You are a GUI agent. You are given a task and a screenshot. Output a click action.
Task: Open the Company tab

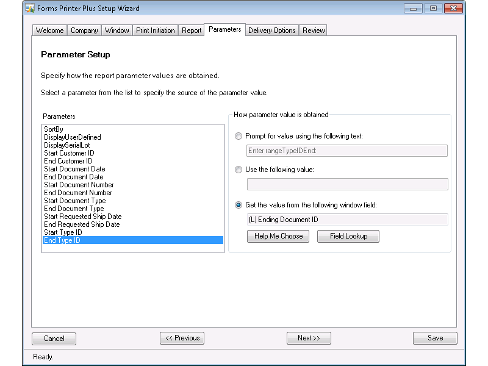coord(84,30)
